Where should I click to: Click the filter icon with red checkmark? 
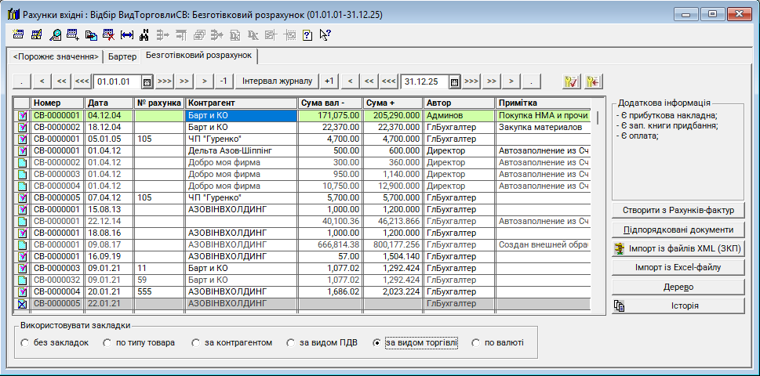click(x=571, y=81)
